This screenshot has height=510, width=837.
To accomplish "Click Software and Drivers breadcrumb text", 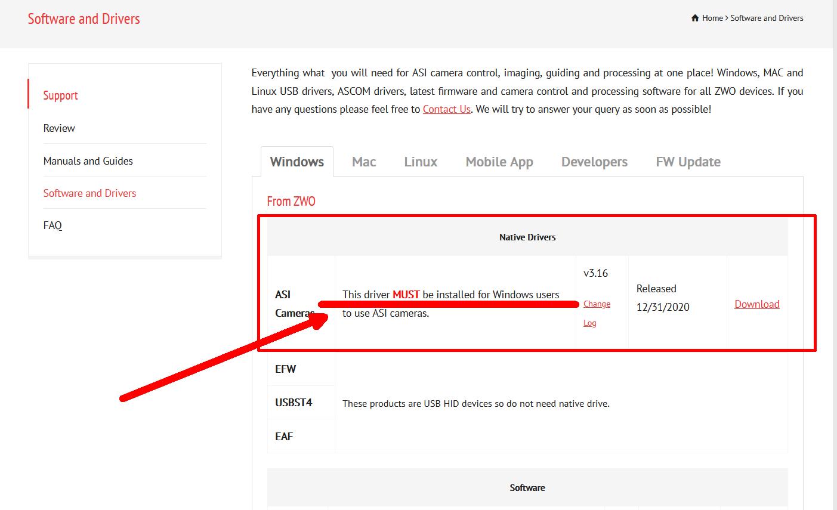I will (x=767, y=18).
